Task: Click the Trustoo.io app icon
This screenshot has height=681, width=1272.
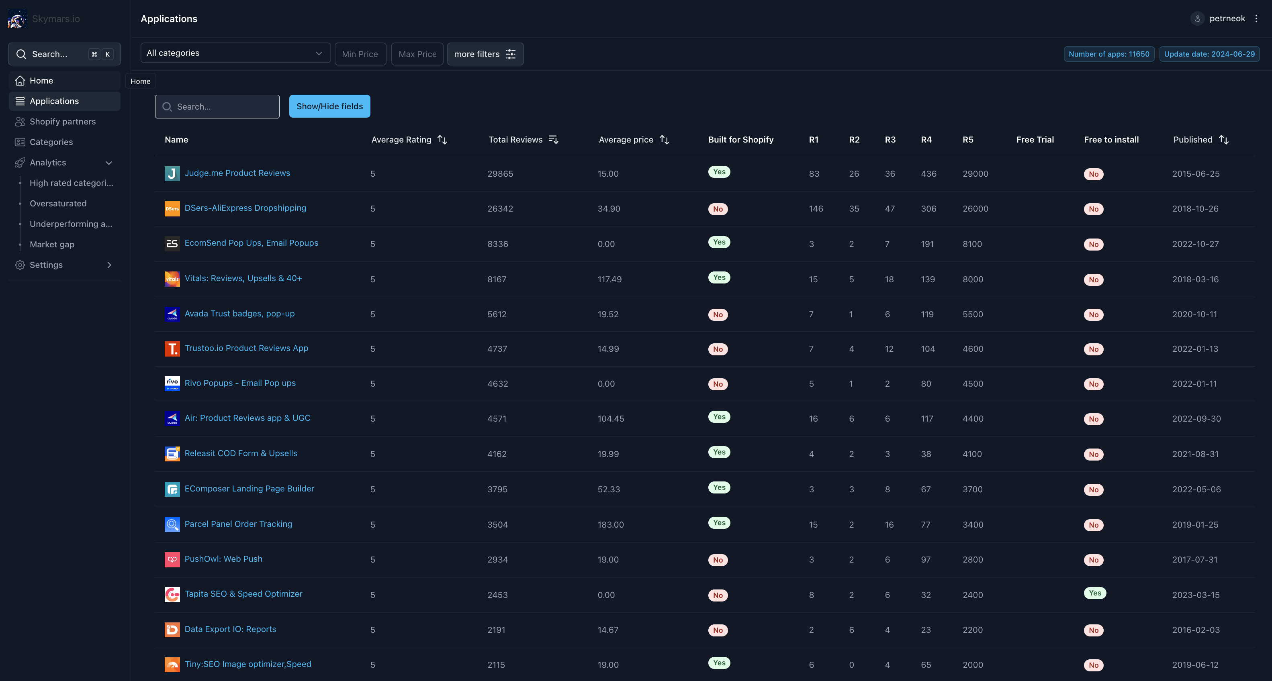Action: point(172,349)
